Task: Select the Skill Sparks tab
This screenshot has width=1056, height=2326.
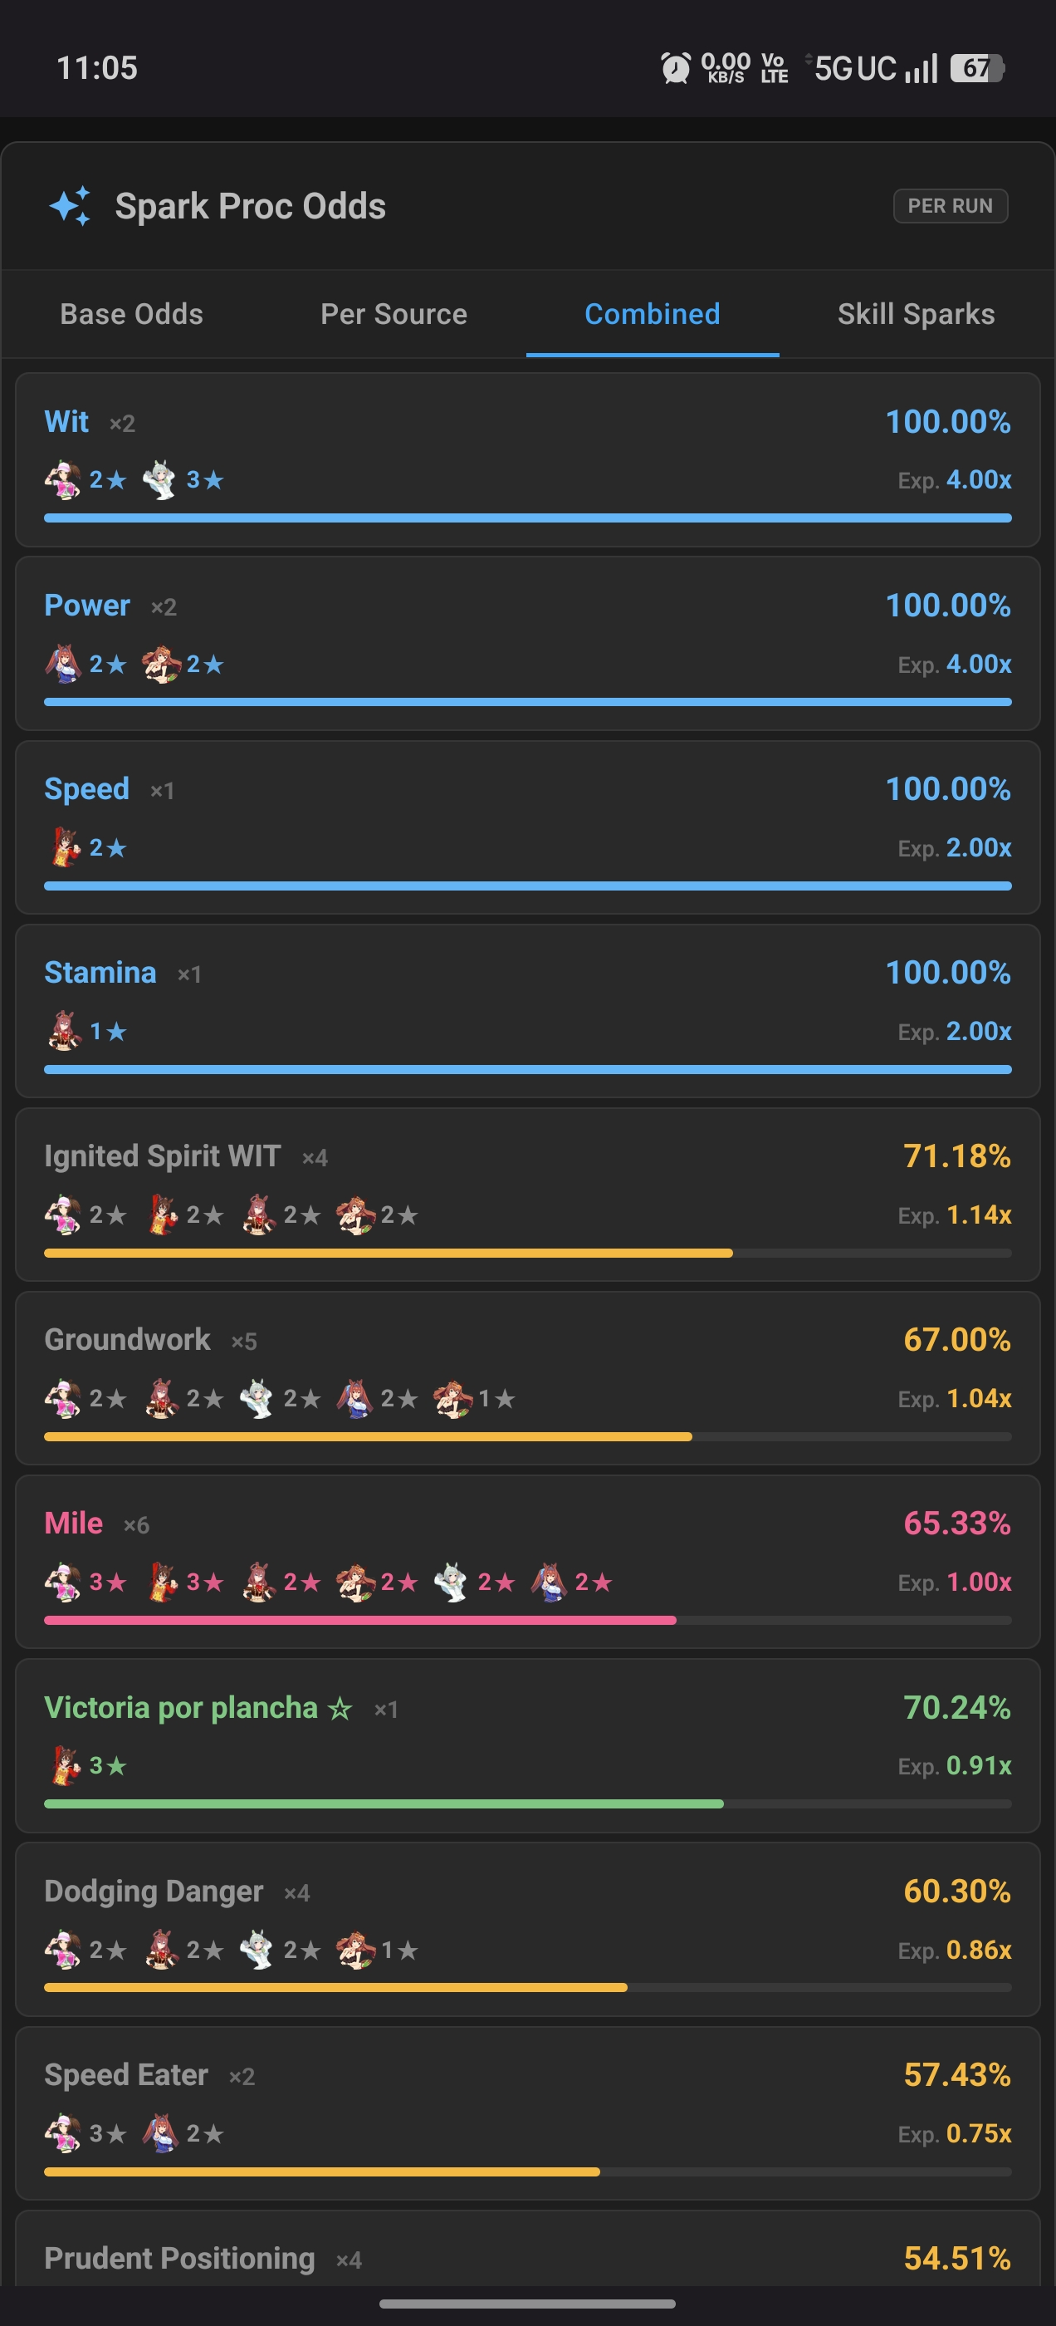Action: tap(916, 313)
